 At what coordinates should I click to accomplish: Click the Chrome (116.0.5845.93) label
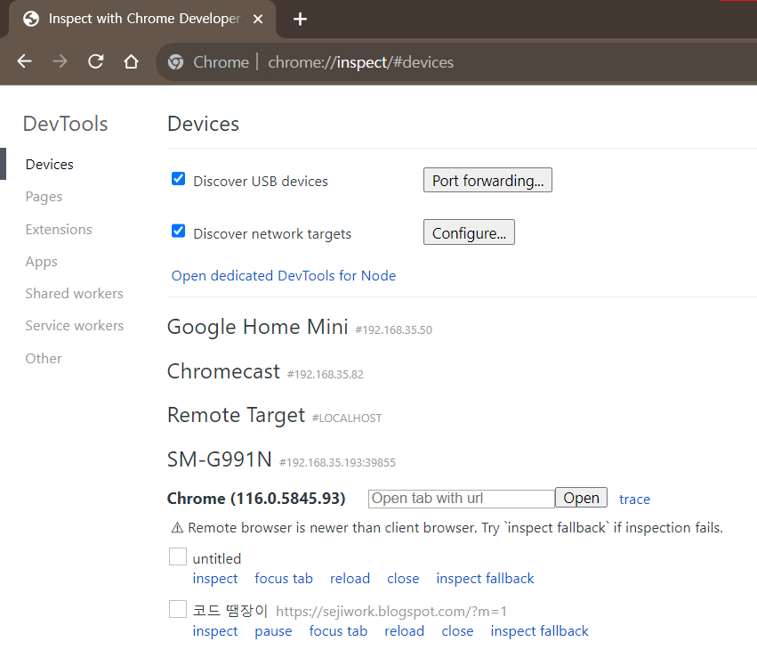[256, 499]
